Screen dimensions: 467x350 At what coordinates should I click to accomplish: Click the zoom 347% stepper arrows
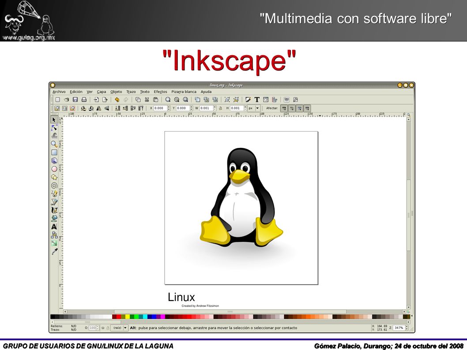click(407, 327)
